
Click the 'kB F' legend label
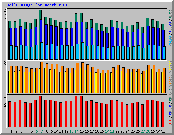[x=170, y=123]
